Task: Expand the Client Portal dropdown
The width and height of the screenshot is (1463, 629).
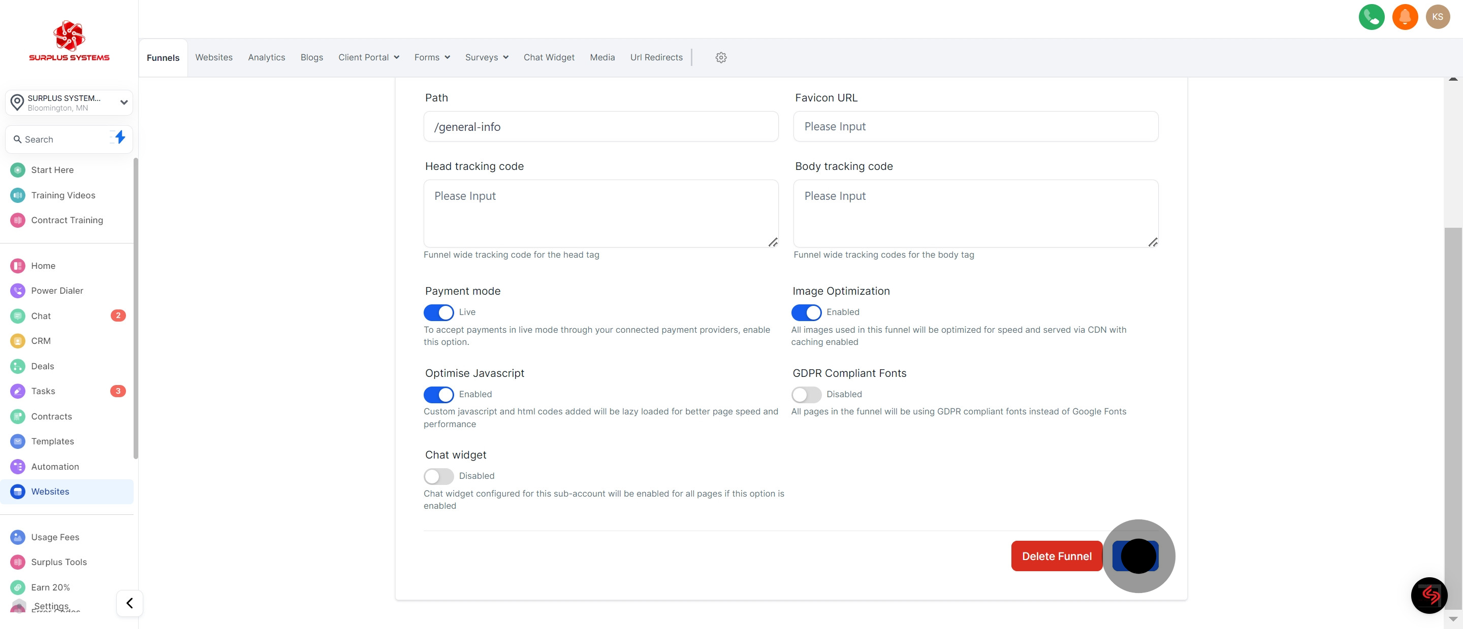Action: (369, 57)
